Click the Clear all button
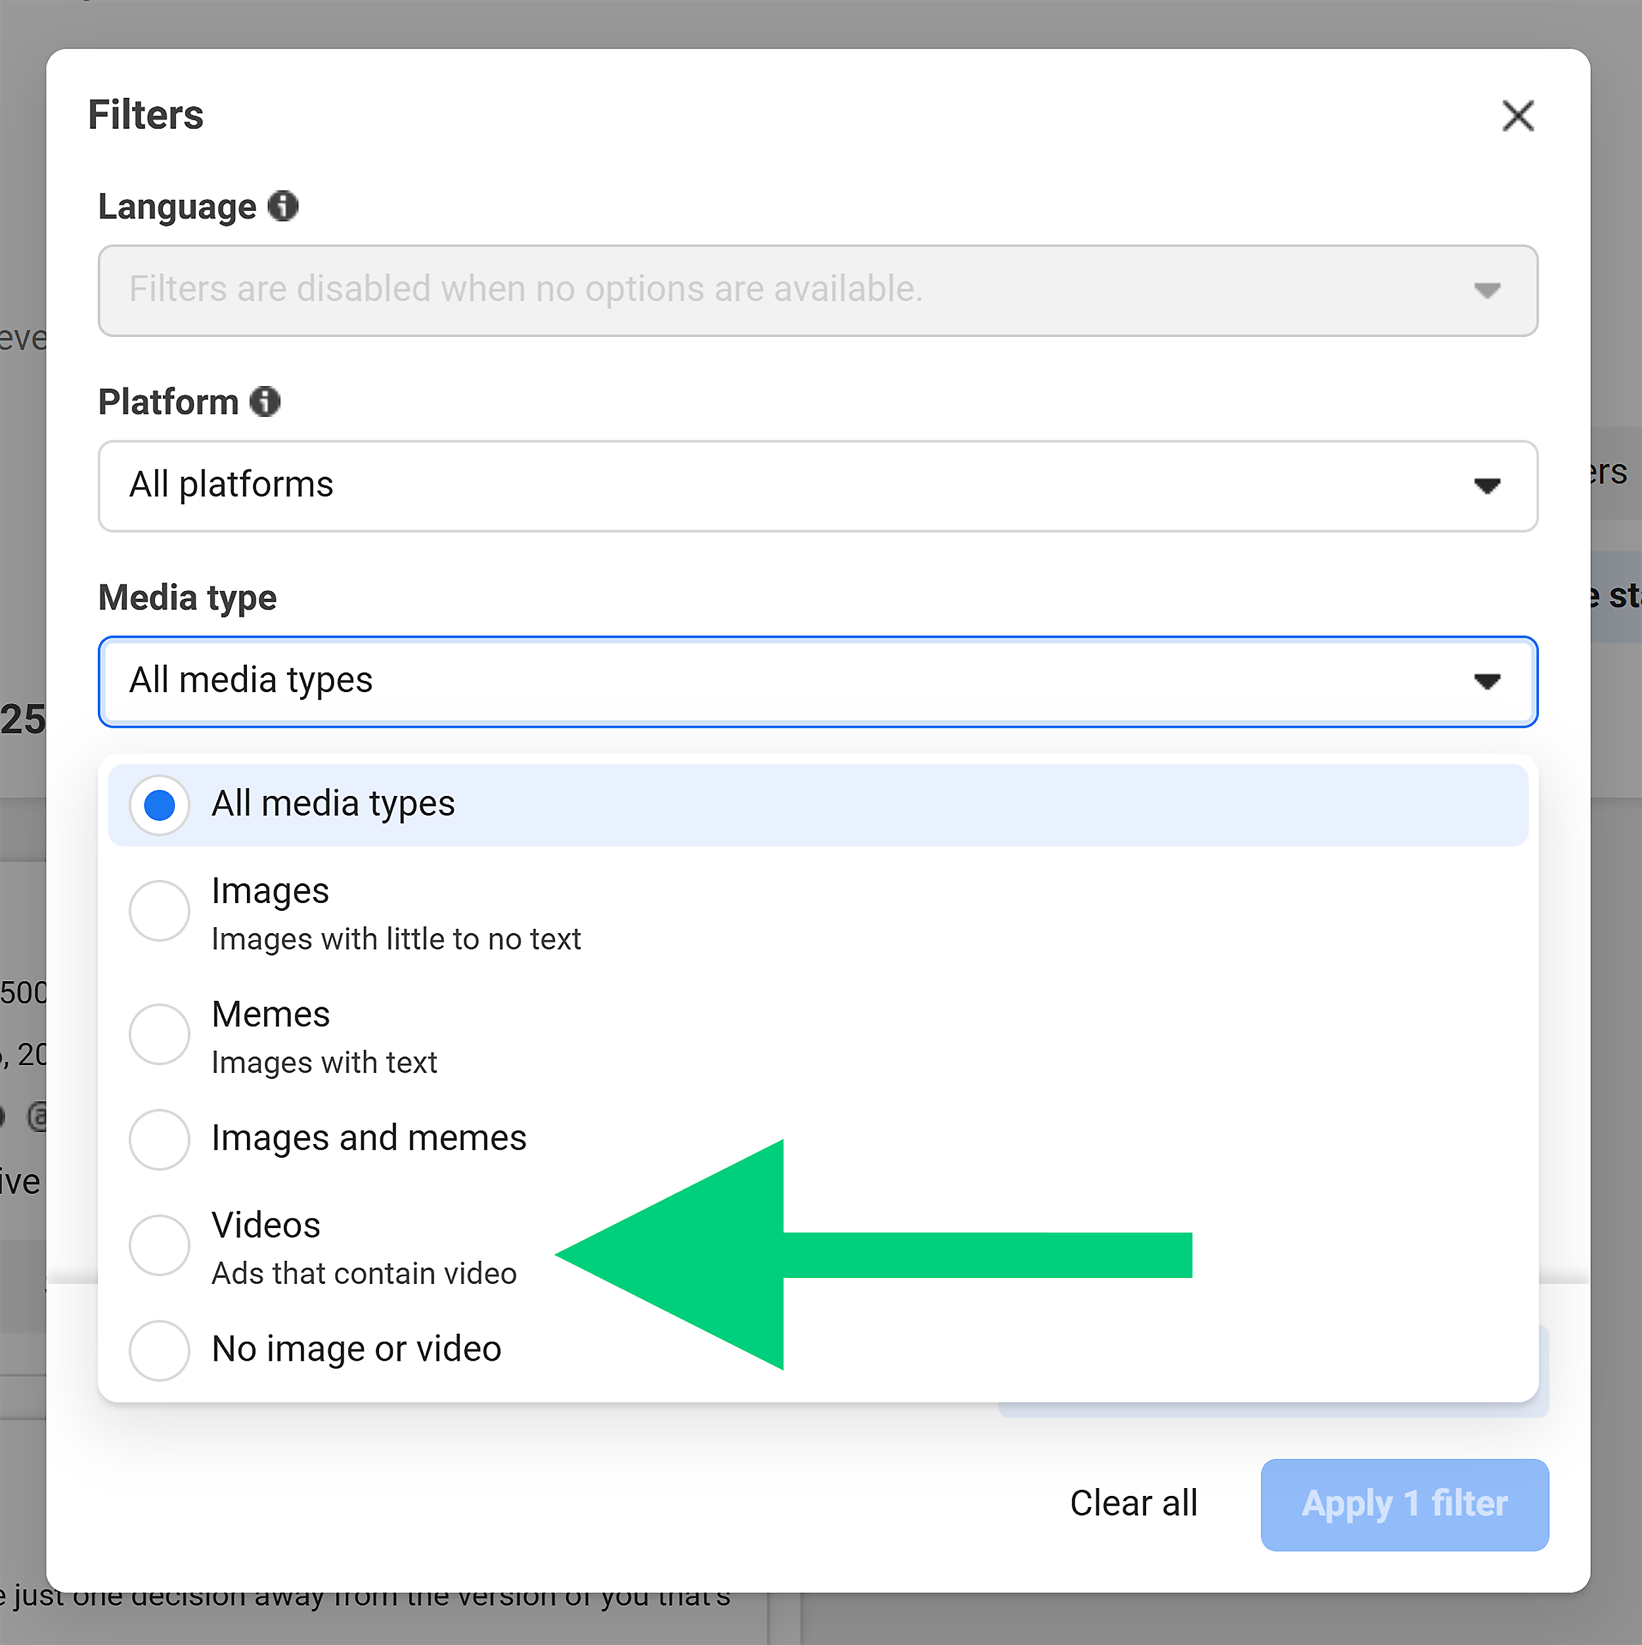Image resolution: width=1642 pixels, height=1645 pixels. pos(1134,1504)
